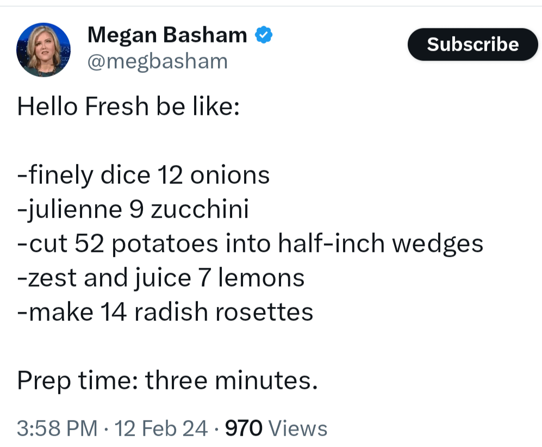Image resolution: width=542 pixels, height=447 pixels.
Task: Click the word zucchini in the tweet
Action: pyautogui.click(x=199, y=209)
